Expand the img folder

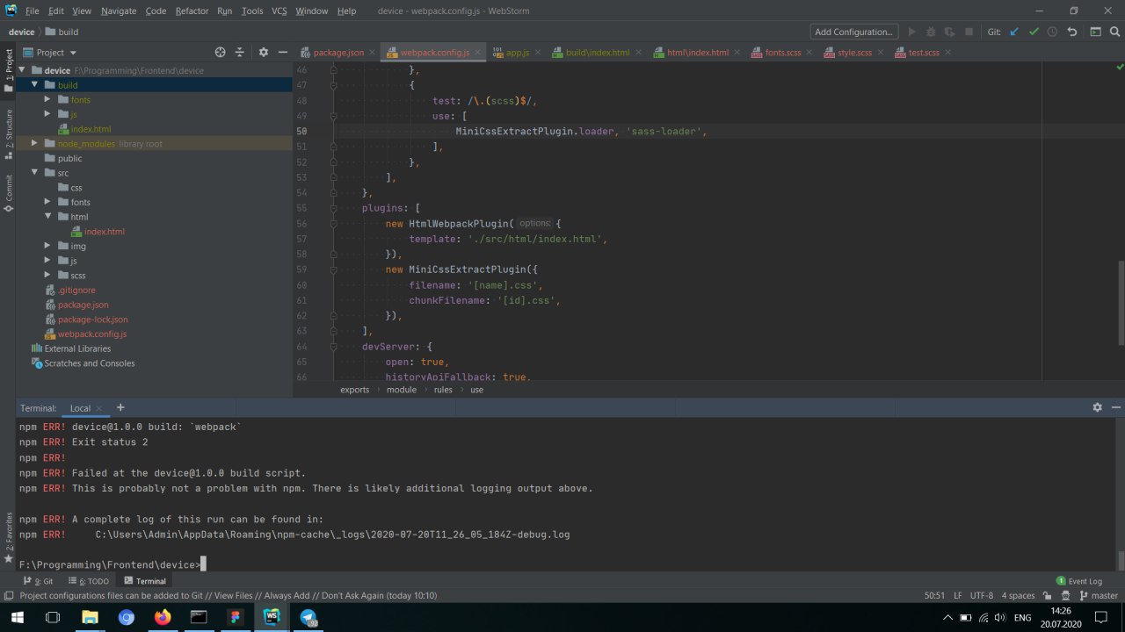pyautogui.click(x=48, y=246)
